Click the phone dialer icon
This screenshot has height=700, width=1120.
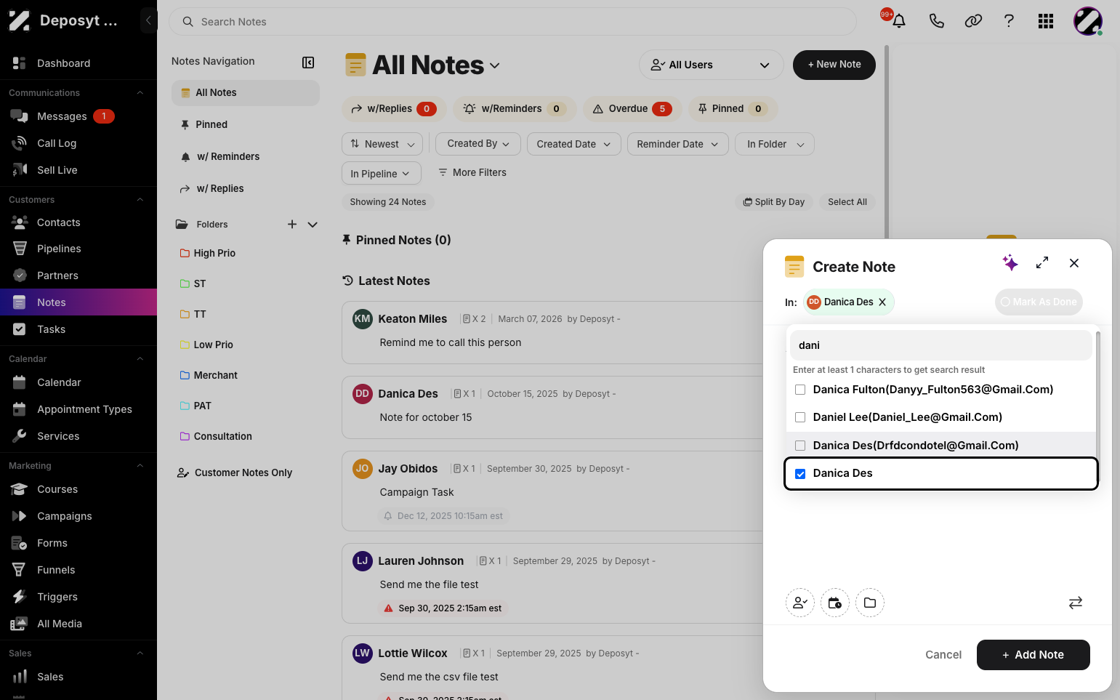coord(936,21)
